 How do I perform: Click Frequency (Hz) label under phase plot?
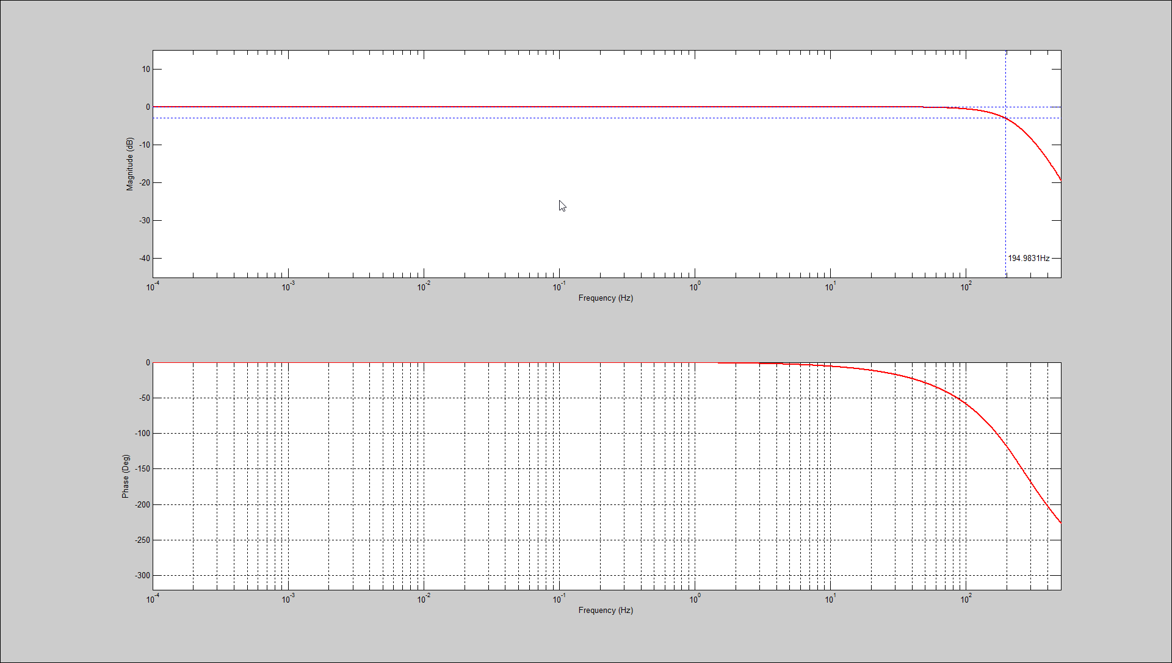[606, 611]
